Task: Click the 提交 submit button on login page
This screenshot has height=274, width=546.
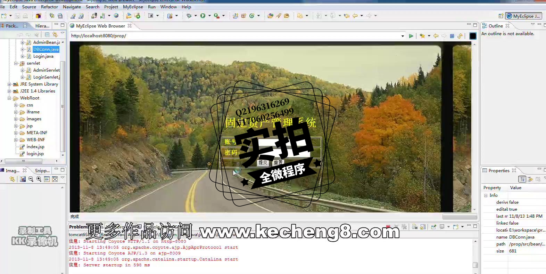Action: coord(263,162)
